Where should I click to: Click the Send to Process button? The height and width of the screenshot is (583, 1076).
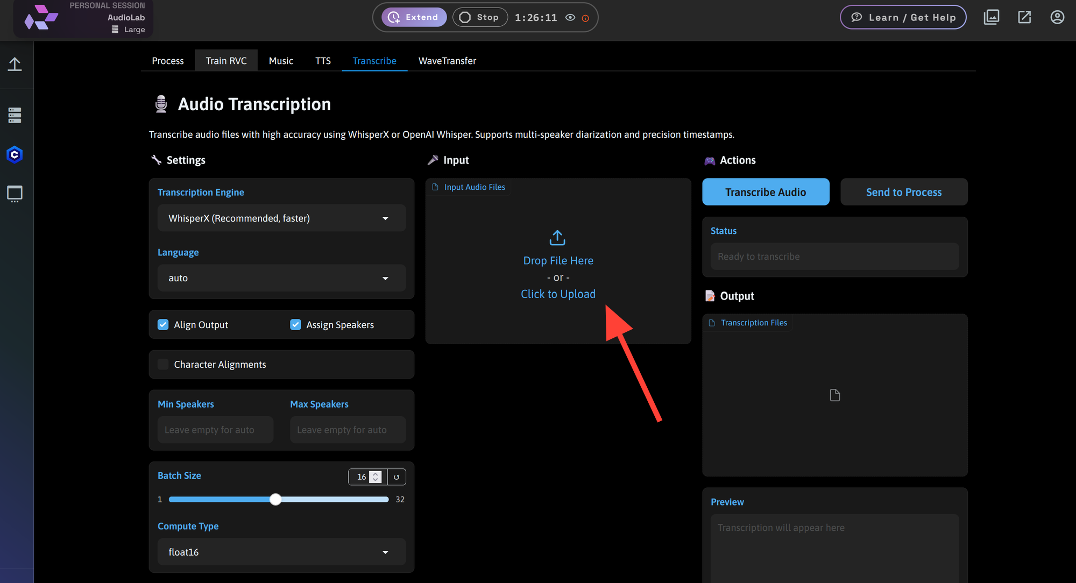pyautogui.click(x=903, y=192)
